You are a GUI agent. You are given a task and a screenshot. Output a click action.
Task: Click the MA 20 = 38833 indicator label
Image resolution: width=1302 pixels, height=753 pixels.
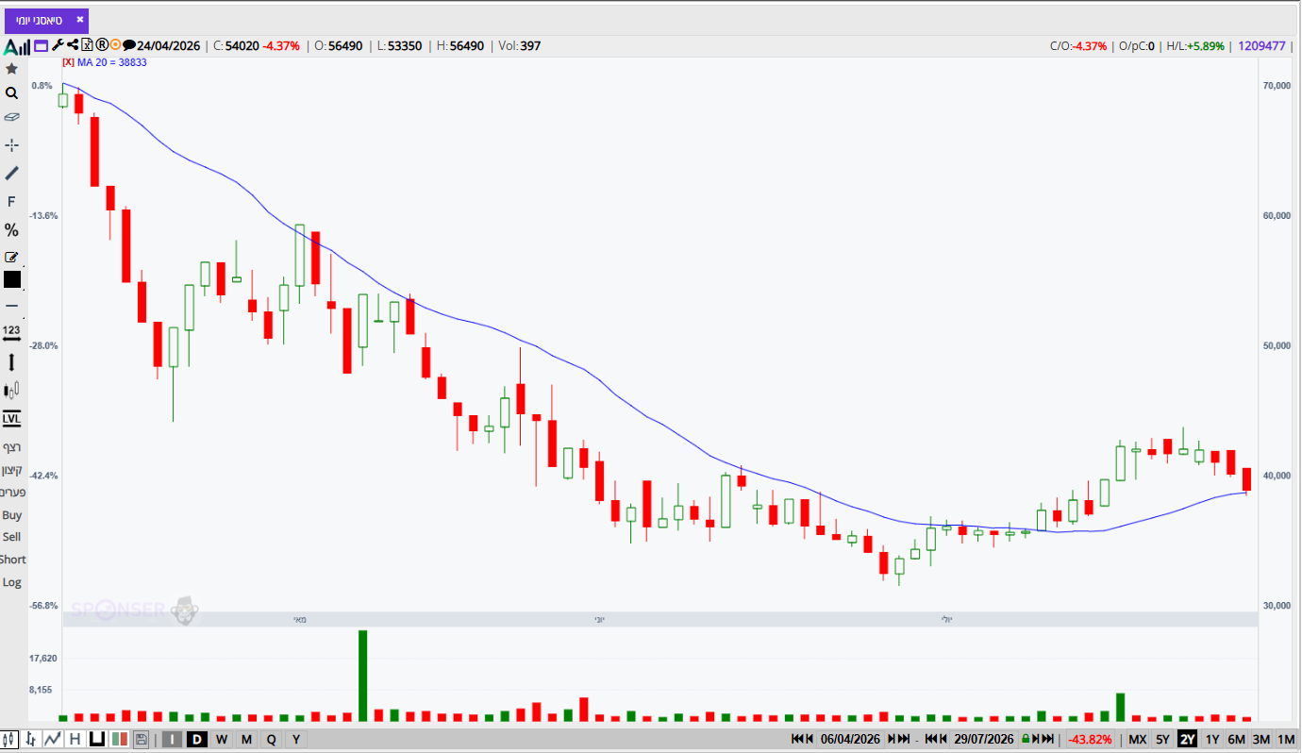112,62
